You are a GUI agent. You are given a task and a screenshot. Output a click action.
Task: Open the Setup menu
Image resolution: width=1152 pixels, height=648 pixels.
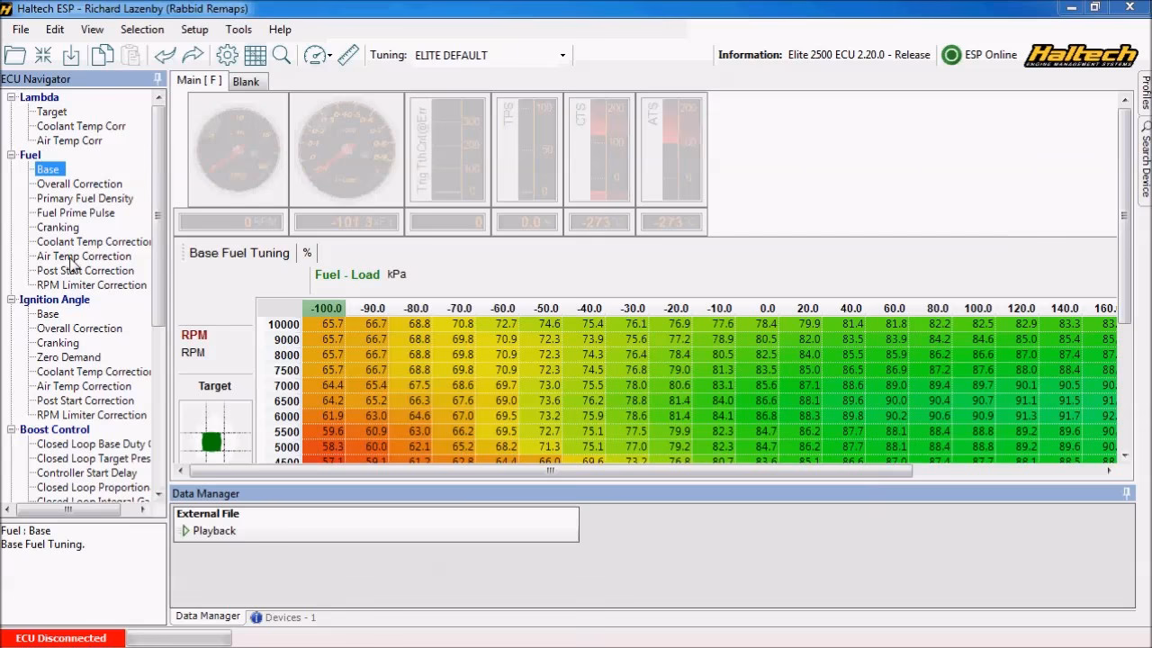pyautogui.click(x=194, y=30)
